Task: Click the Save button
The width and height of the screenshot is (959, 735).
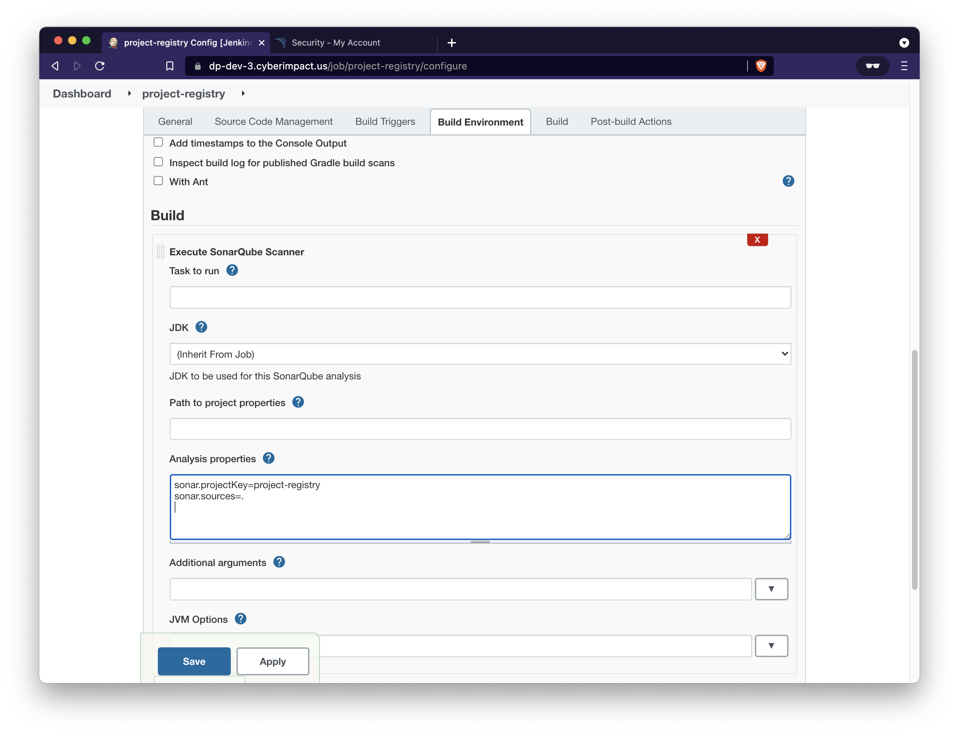Action: coord(194,661)
